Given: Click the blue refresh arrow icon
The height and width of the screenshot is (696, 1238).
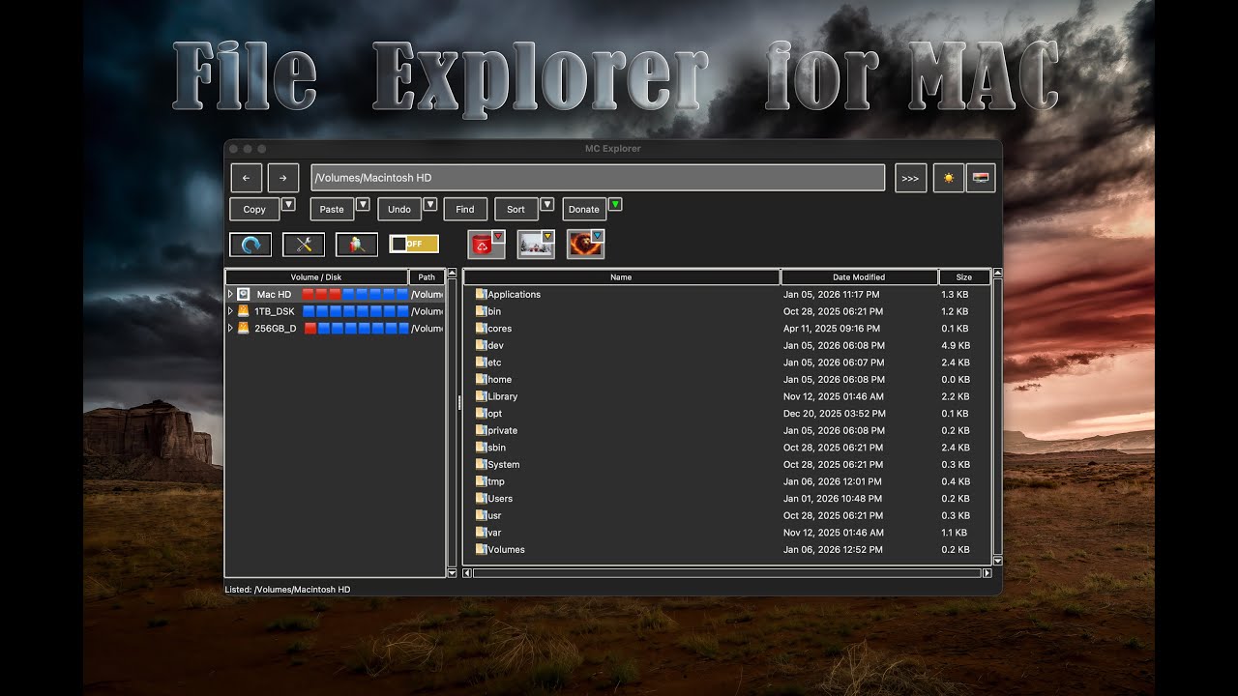Looking at the screenshot, I should (x=251, y=245).
